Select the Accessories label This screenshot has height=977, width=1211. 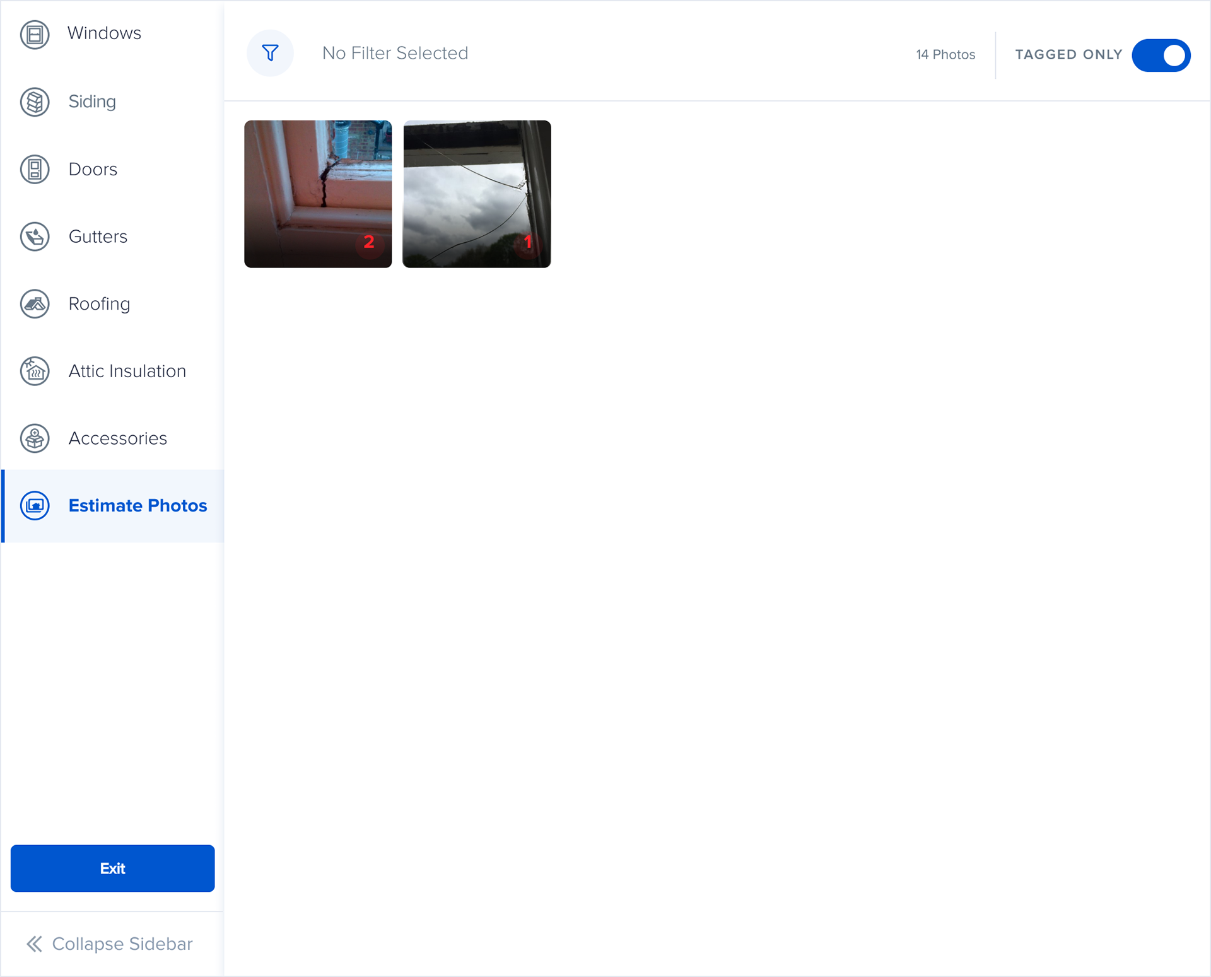tap(118, 438)
